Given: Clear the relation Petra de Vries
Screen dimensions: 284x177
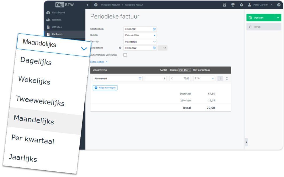Looking at the screenshot, I should click(154, 35).
